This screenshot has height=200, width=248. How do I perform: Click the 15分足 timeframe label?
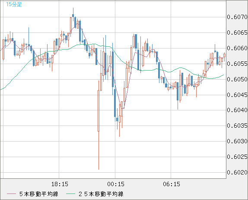[14, 4]
